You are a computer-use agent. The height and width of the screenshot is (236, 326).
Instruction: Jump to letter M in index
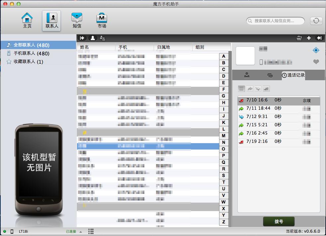click(x=223, y=136)
